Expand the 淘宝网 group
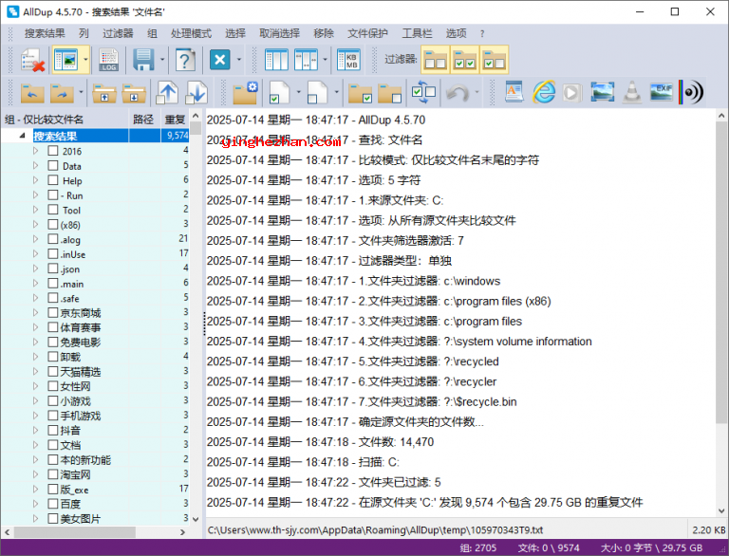The width and height of the screenshot is (729, 556). point(36,474)
